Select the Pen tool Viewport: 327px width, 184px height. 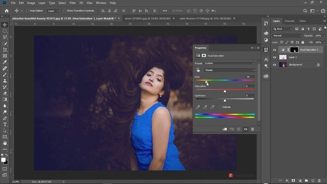coord(5,118)
